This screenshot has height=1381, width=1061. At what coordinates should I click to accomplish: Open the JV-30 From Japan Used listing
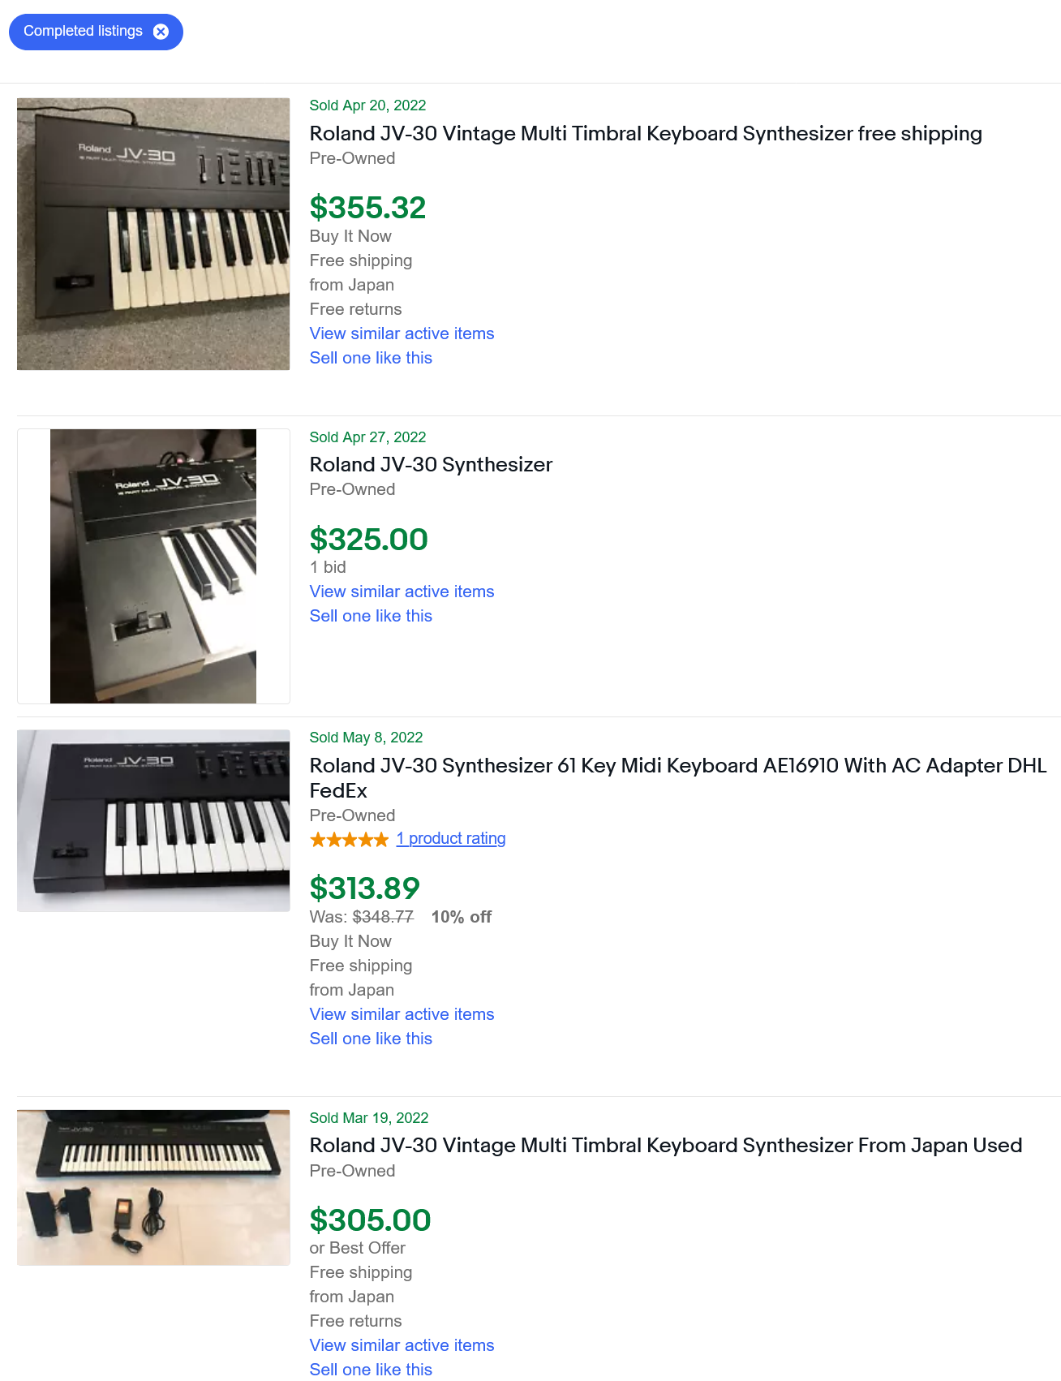tap(665, 1146)
